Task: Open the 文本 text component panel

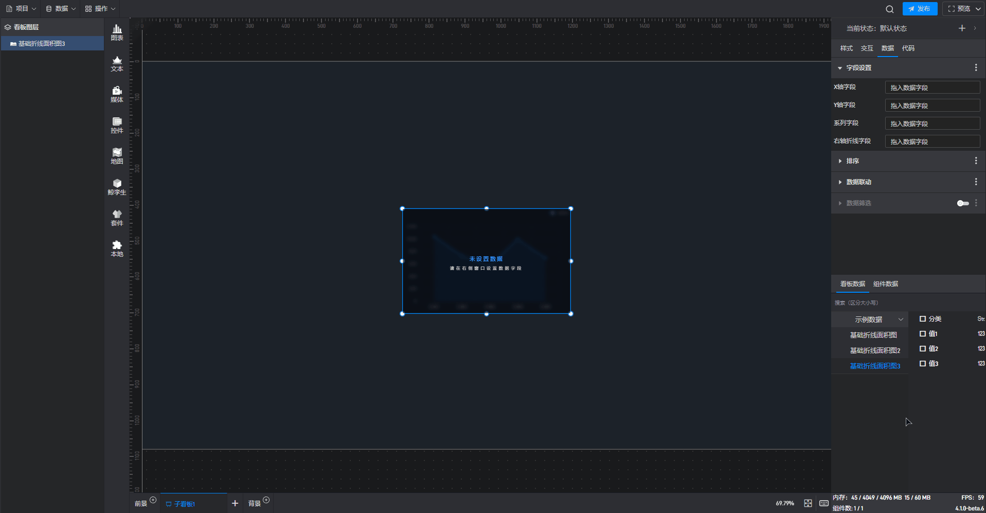Action: [117, 64]
